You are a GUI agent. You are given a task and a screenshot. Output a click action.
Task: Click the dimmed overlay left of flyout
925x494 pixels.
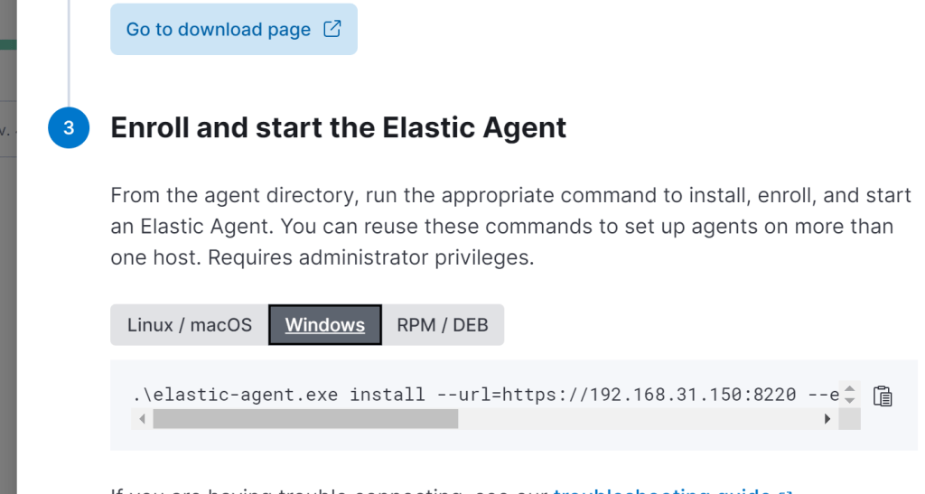(8, 271)
